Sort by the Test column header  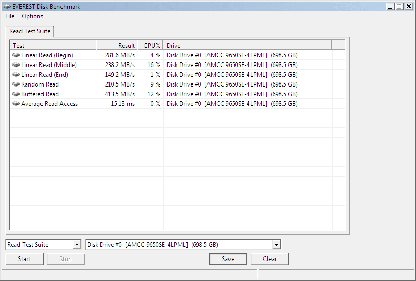(x=53, y=46)
